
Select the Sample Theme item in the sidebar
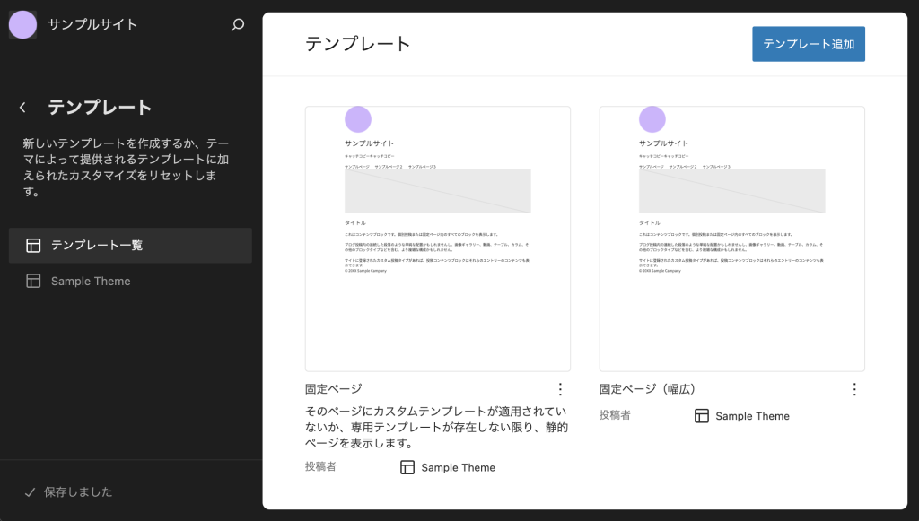coord(91,282)
